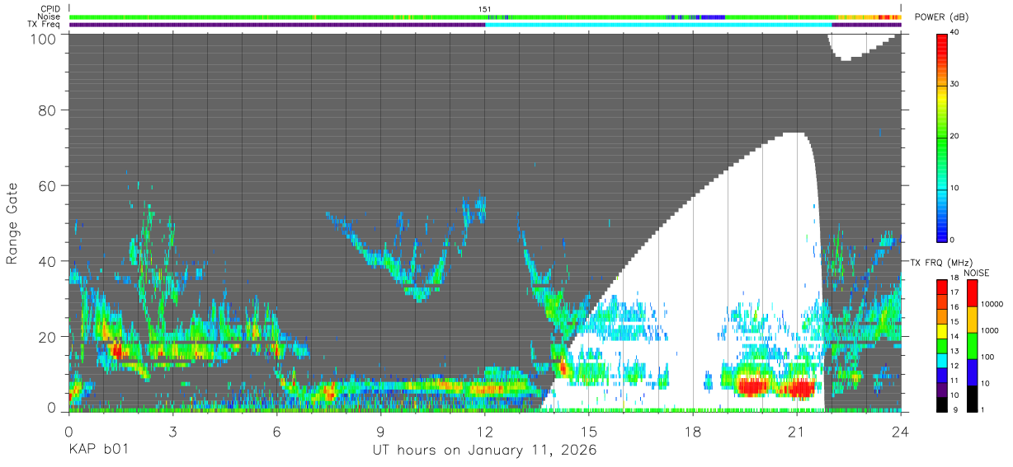Click the TX FRQ (MHz) legend title
The height and width of the screenshot is (467, 1013).
tap(941, 263)
